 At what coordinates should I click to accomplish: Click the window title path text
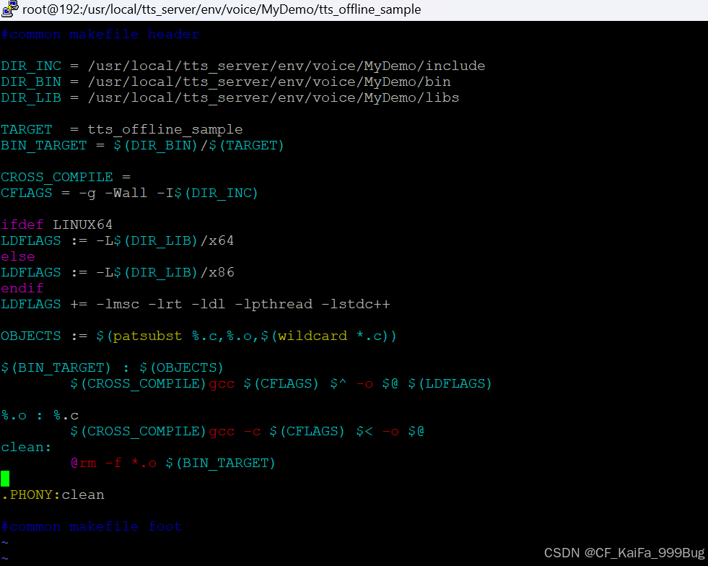point(222,9)
